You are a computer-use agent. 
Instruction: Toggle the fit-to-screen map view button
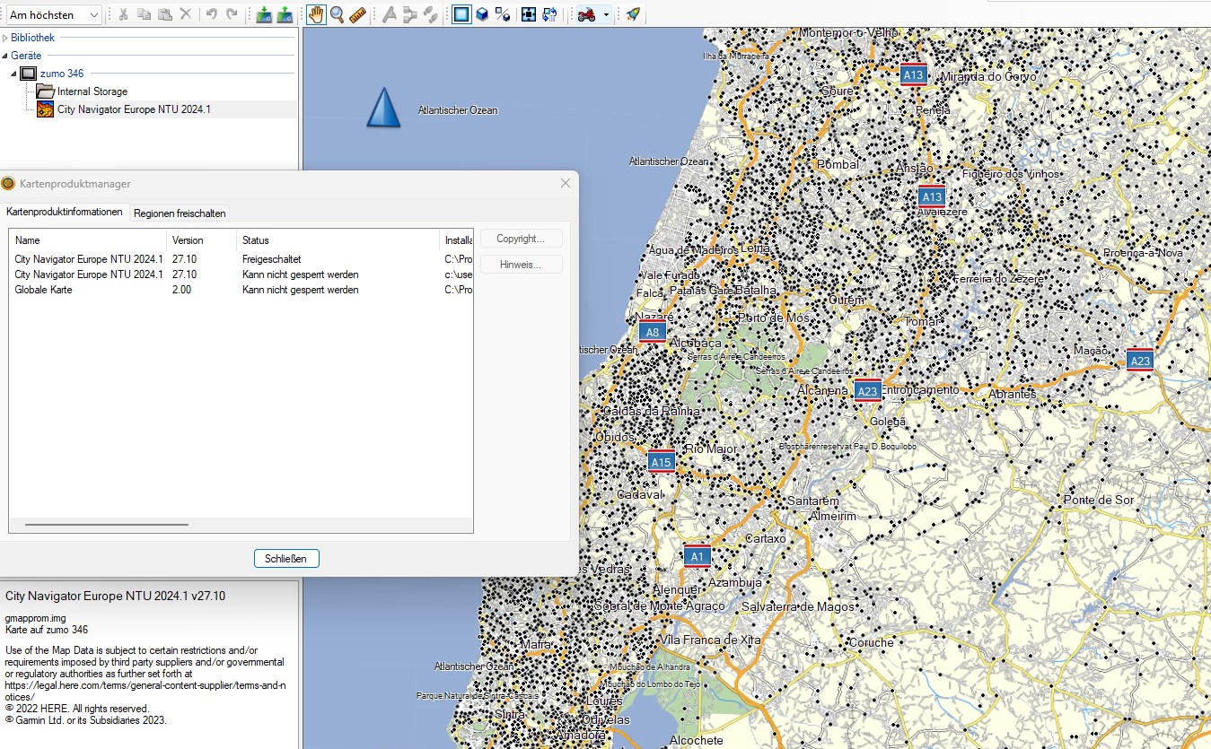pyautogui.click(x=529, y=14)
